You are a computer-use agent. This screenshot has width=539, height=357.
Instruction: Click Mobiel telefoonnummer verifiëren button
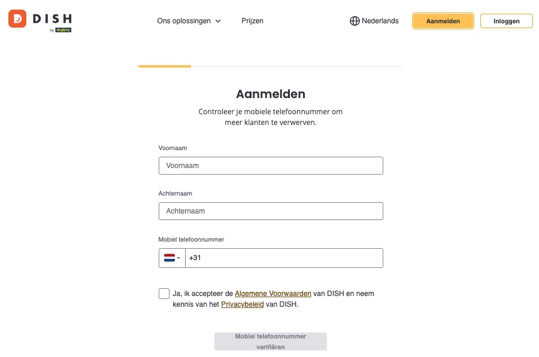click(271, 341)
